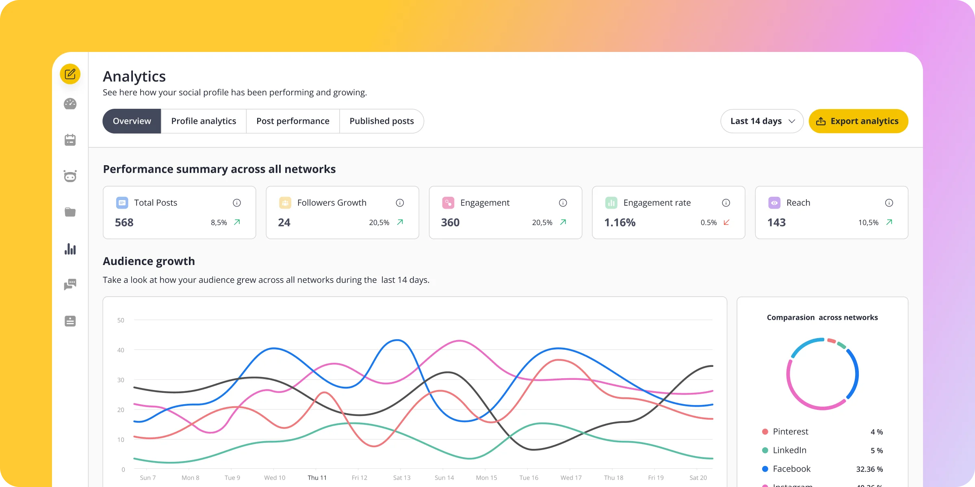Select the bar chart analytics sidebar icon
Viewport: 975px width, 487px height.
70,249
